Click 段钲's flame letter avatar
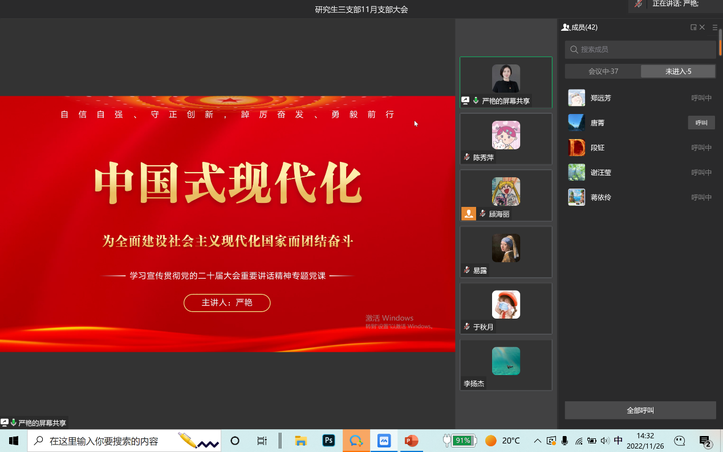This screenshot has height=452, width=723. pyautogui.click(x=576, y=148)
